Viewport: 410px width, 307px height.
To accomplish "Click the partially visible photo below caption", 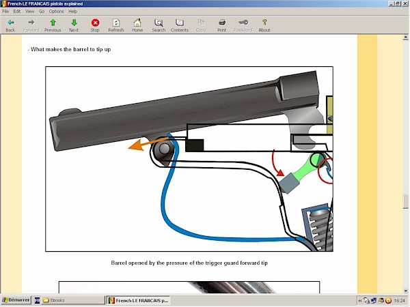I will click(x=189, y=287).
